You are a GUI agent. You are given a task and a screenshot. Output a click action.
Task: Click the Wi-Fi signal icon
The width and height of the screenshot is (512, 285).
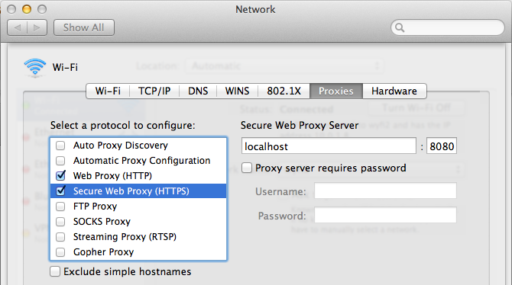pyautogui.click(x=35, y=67)
